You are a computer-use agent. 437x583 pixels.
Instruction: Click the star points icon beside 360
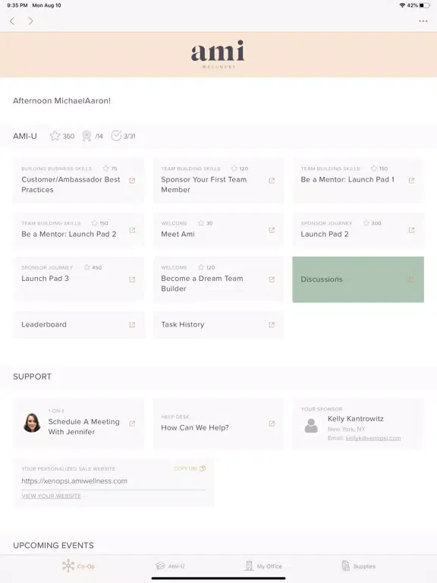pyautogui.click(x=55, y=136)
